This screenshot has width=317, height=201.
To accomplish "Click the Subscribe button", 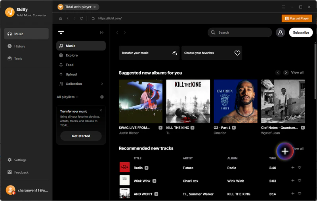I will [301, 33].
